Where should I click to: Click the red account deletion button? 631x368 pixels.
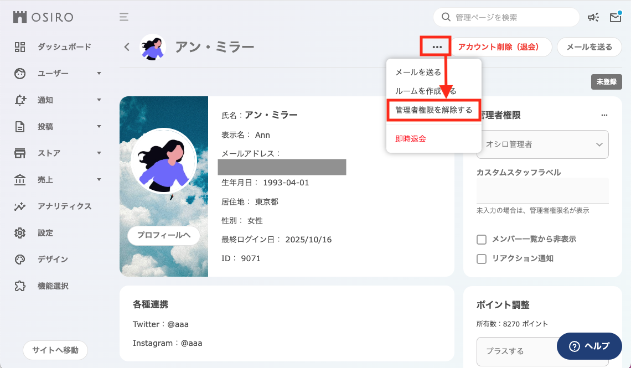point(498,47)
